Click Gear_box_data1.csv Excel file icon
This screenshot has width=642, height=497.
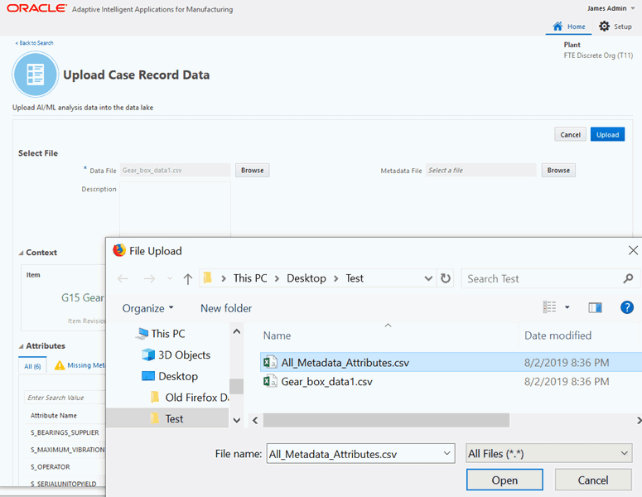[270, 382]
